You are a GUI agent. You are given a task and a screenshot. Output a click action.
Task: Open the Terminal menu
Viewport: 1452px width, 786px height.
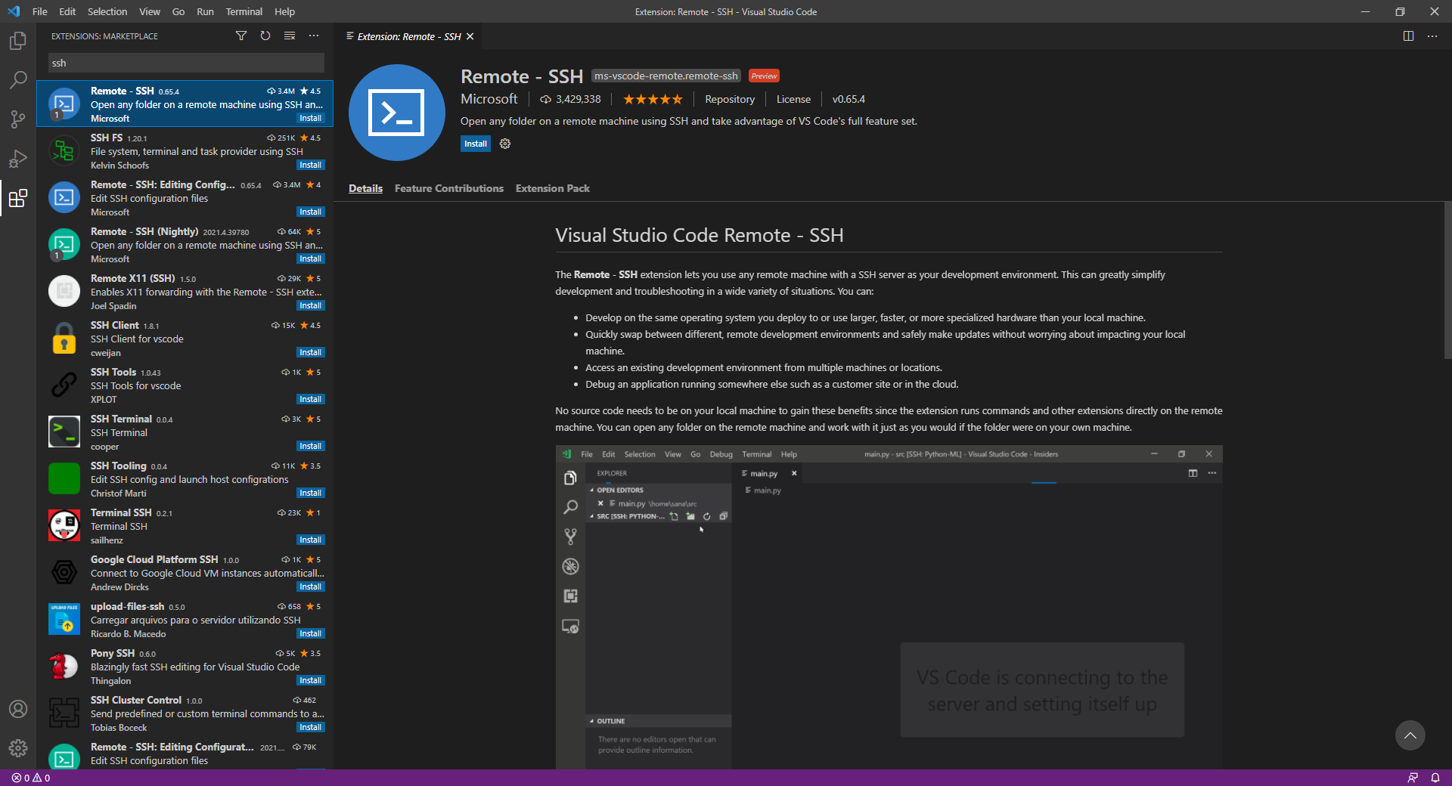(x=244, y=11)
